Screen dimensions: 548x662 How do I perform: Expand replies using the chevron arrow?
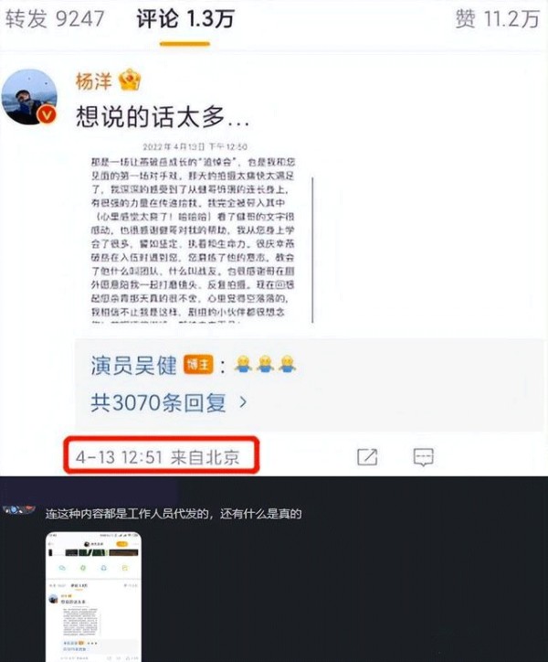[243, 402]
